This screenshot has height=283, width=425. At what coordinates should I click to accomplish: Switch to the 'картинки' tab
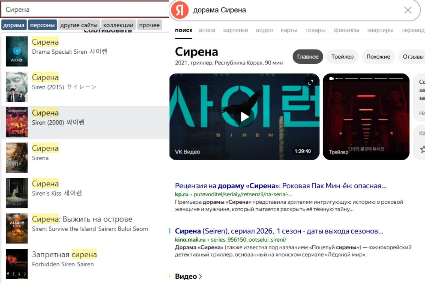(236, 30)
